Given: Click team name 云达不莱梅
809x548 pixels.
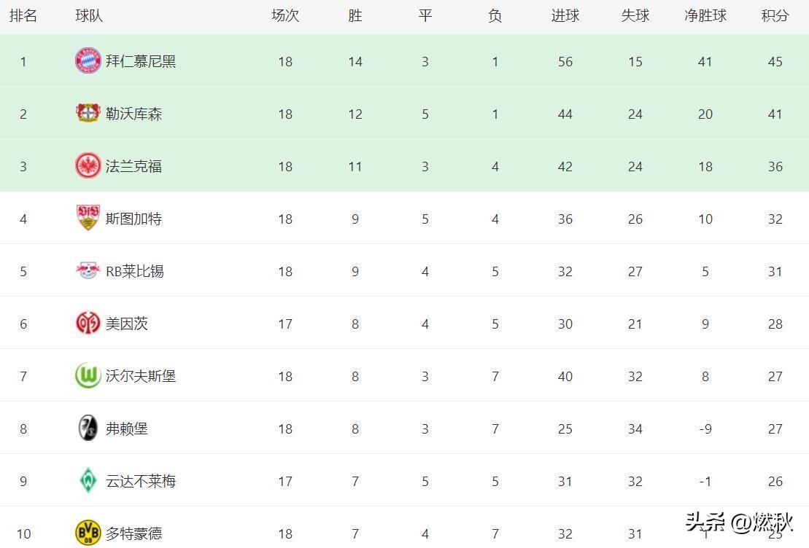Looking at the screenshot, I should [141, 481].
